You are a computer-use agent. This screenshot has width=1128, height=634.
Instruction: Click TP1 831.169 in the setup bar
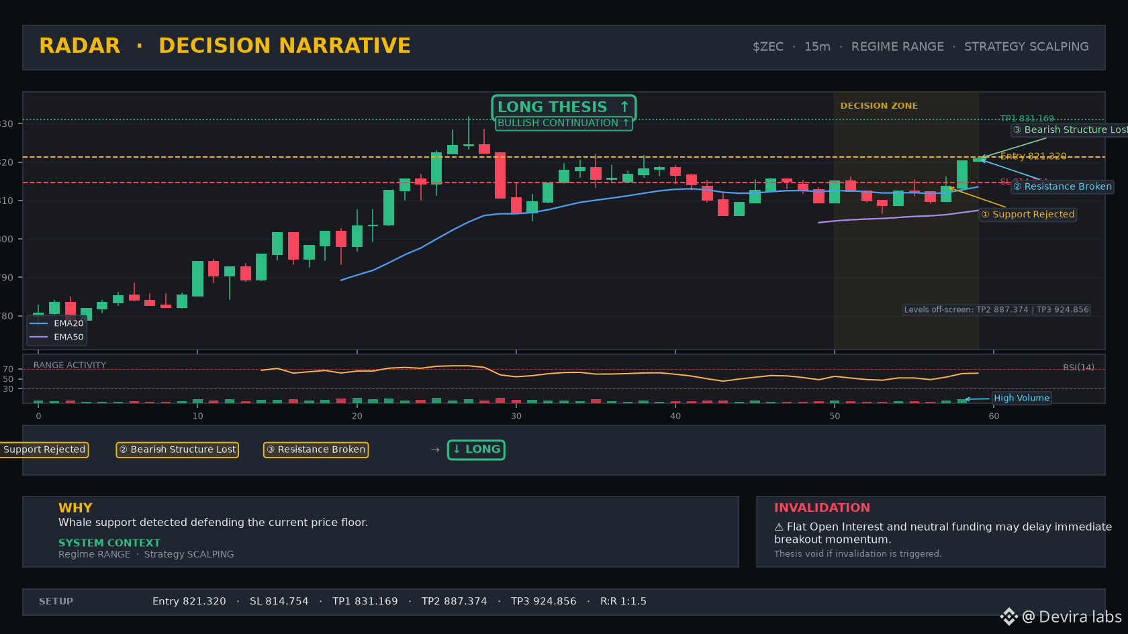tap(365, 601)
